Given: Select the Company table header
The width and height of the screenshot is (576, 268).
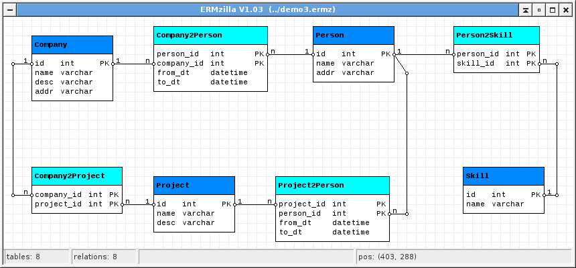Looking at the screenshot, I should click(x=72, y=45).
